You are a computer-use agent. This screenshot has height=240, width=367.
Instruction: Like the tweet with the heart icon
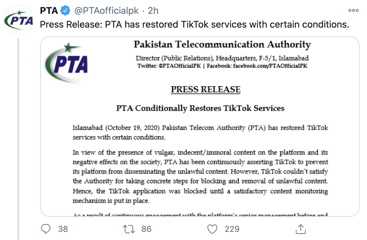[x=212, y=229]
